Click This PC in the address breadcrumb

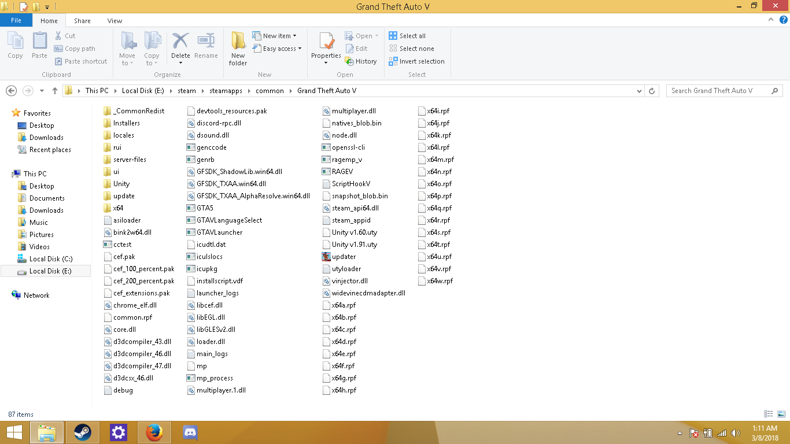point(97,91)
